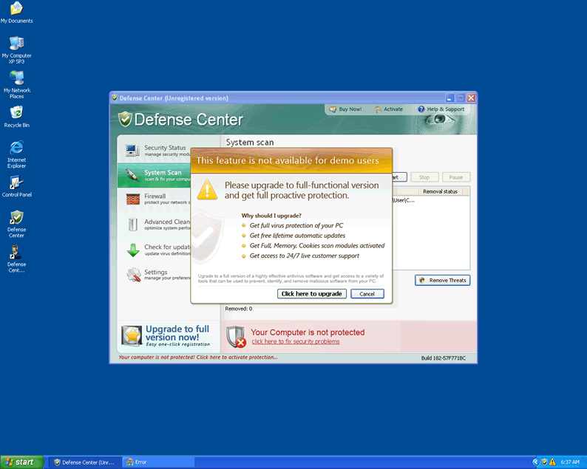This screenshot has width=587, height=469.
Task: Click the green Check for updates arrow icon
Action: [133, 250]
